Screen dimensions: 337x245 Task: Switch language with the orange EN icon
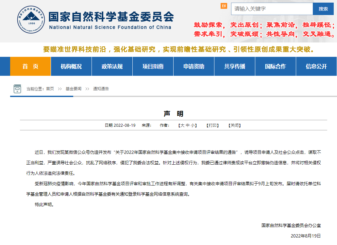(224, 6)
